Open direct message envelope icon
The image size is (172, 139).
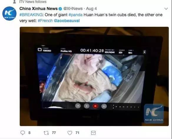coord(93,133)
